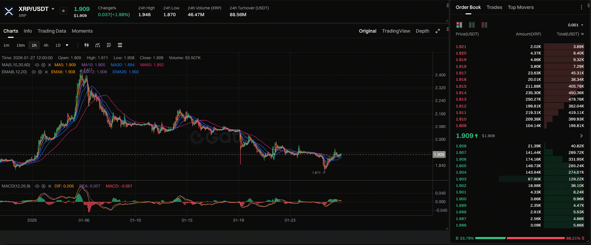Remove the EMA(6,12,20) indicator
591x245 pixels.
[46, 72]
